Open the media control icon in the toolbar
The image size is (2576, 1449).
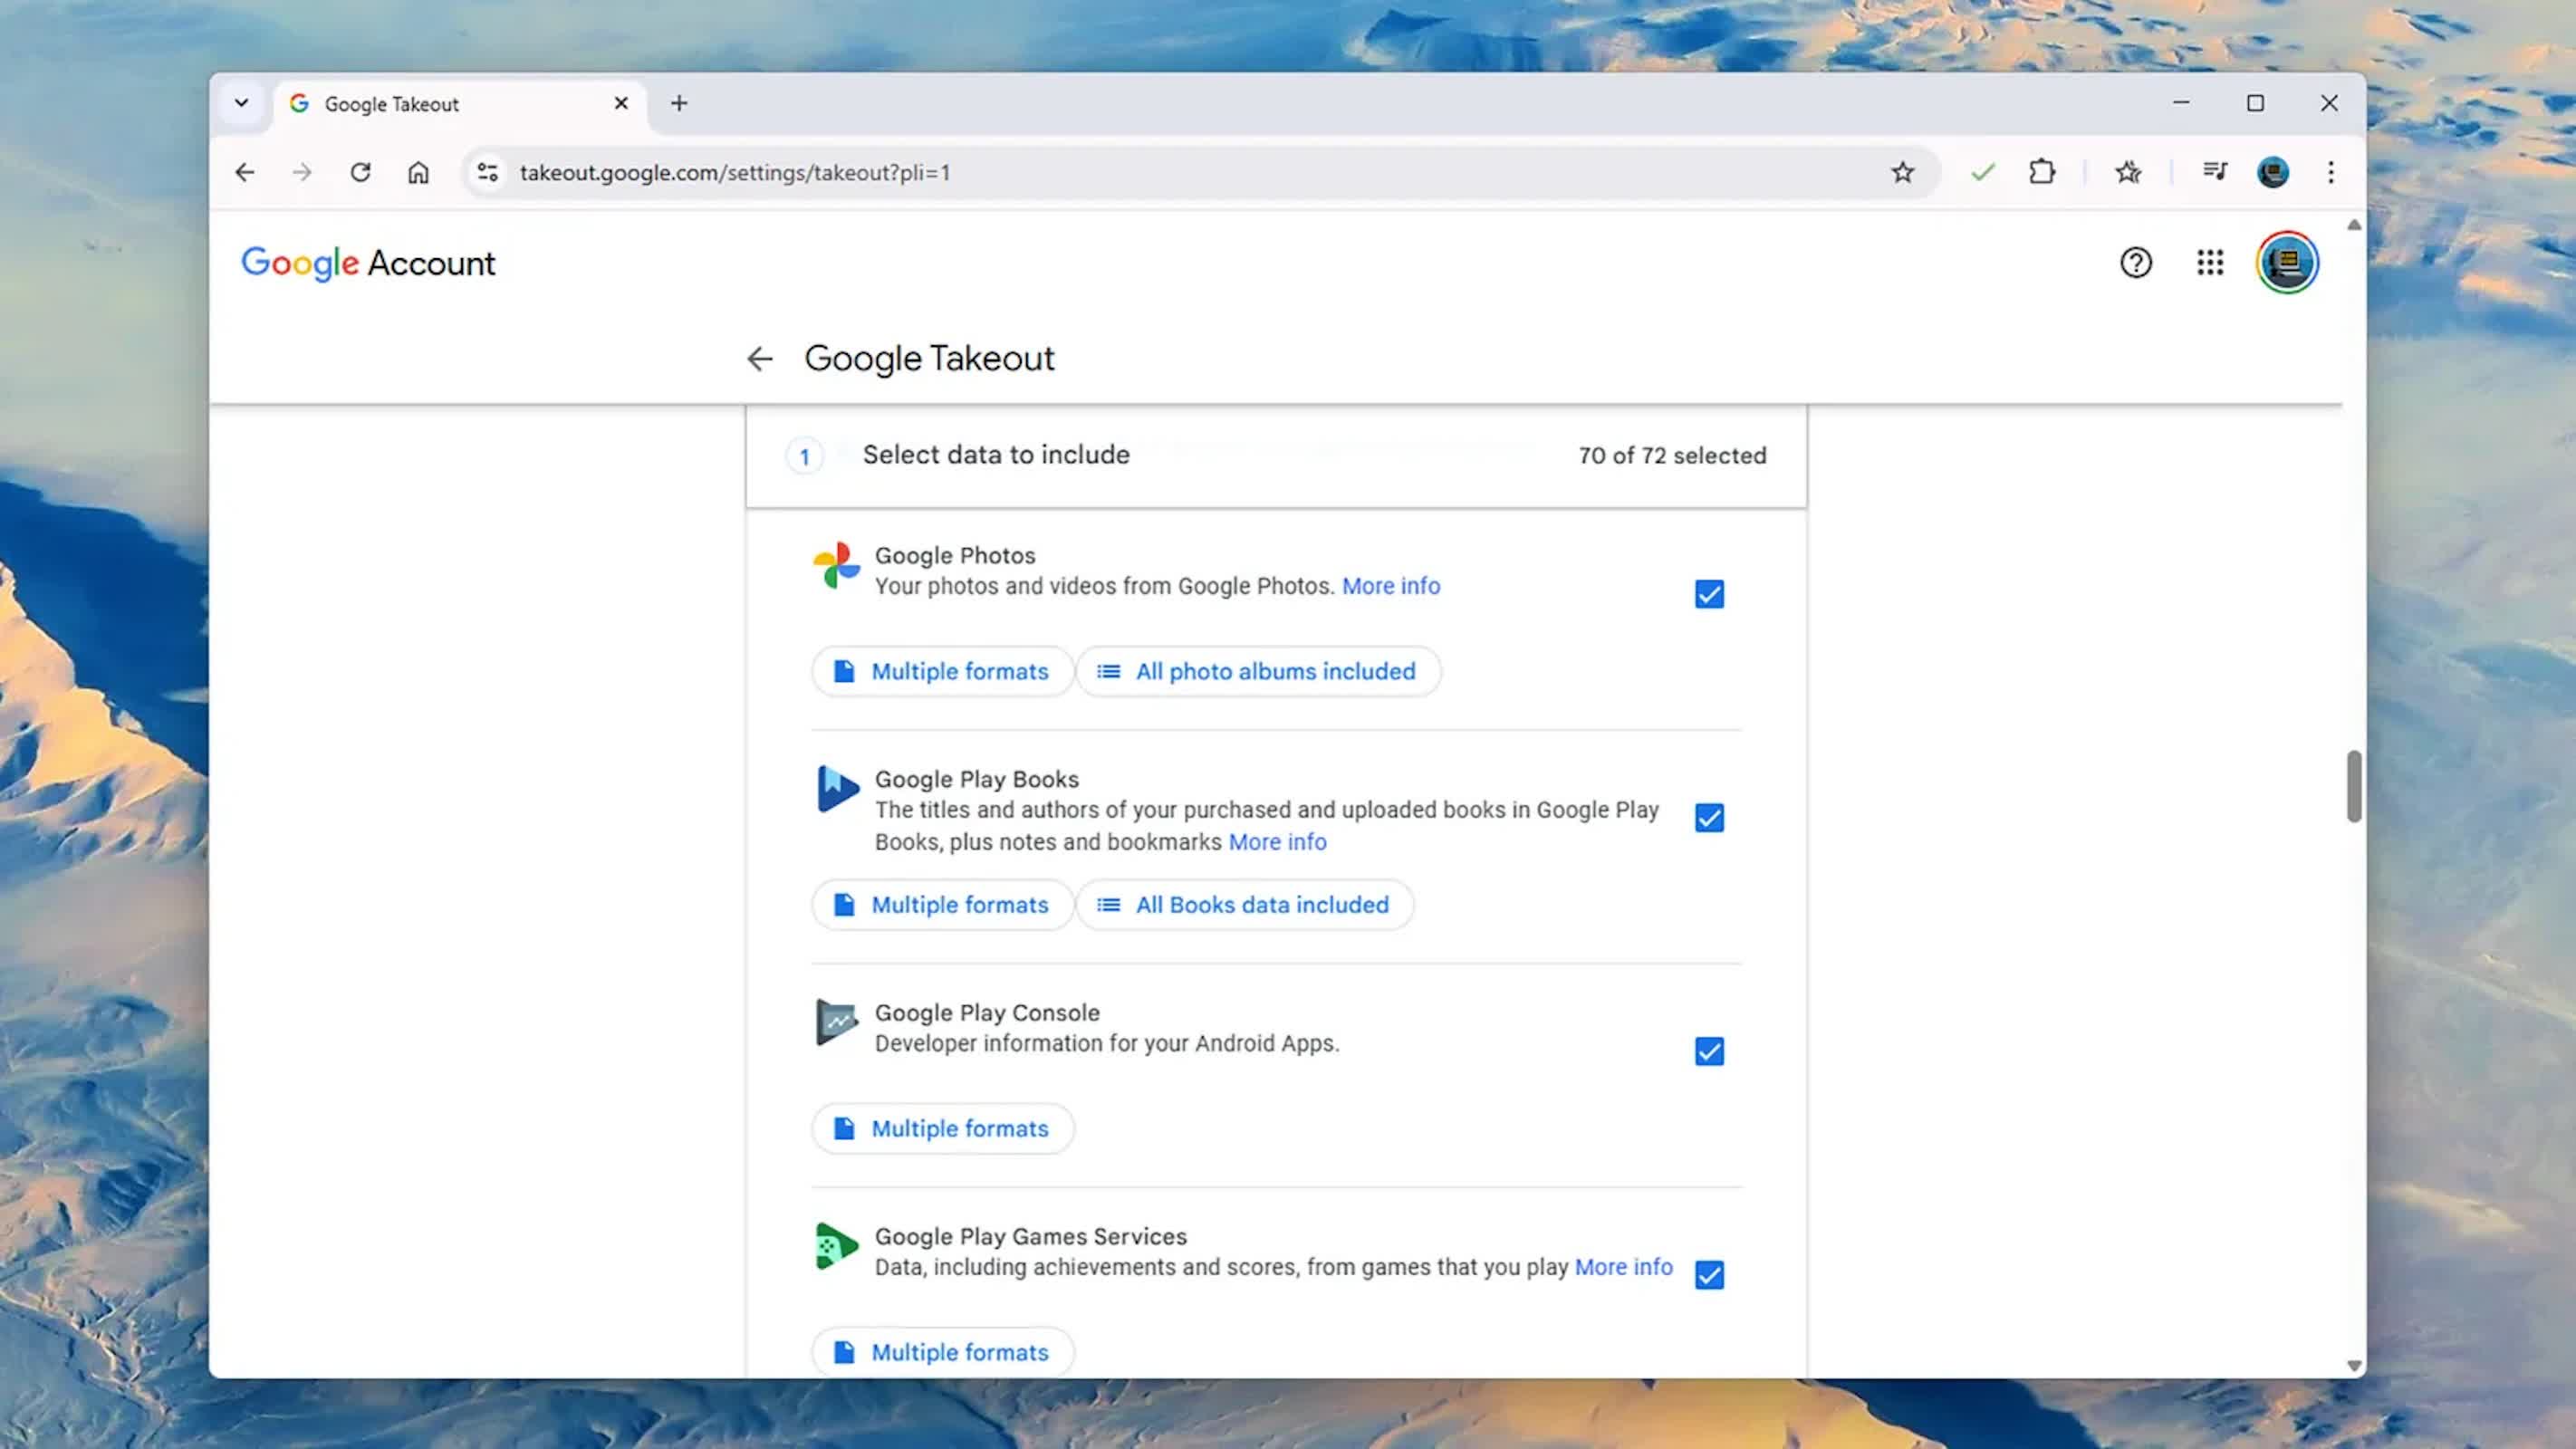coord(2214,172)
